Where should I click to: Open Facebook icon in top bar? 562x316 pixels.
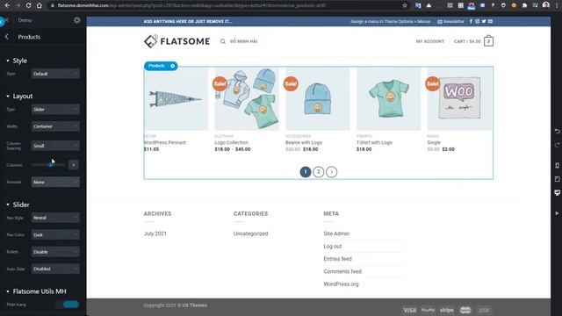point(471,21)
